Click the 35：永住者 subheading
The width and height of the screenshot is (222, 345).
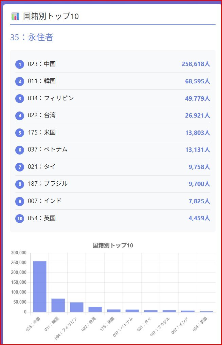[32, 37]
